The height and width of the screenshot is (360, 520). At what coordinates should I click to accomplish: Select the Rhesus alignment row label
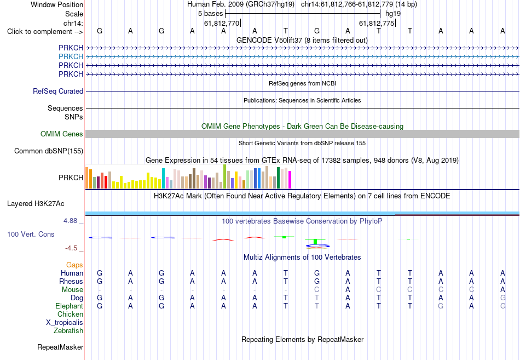[x=71, y=281]
